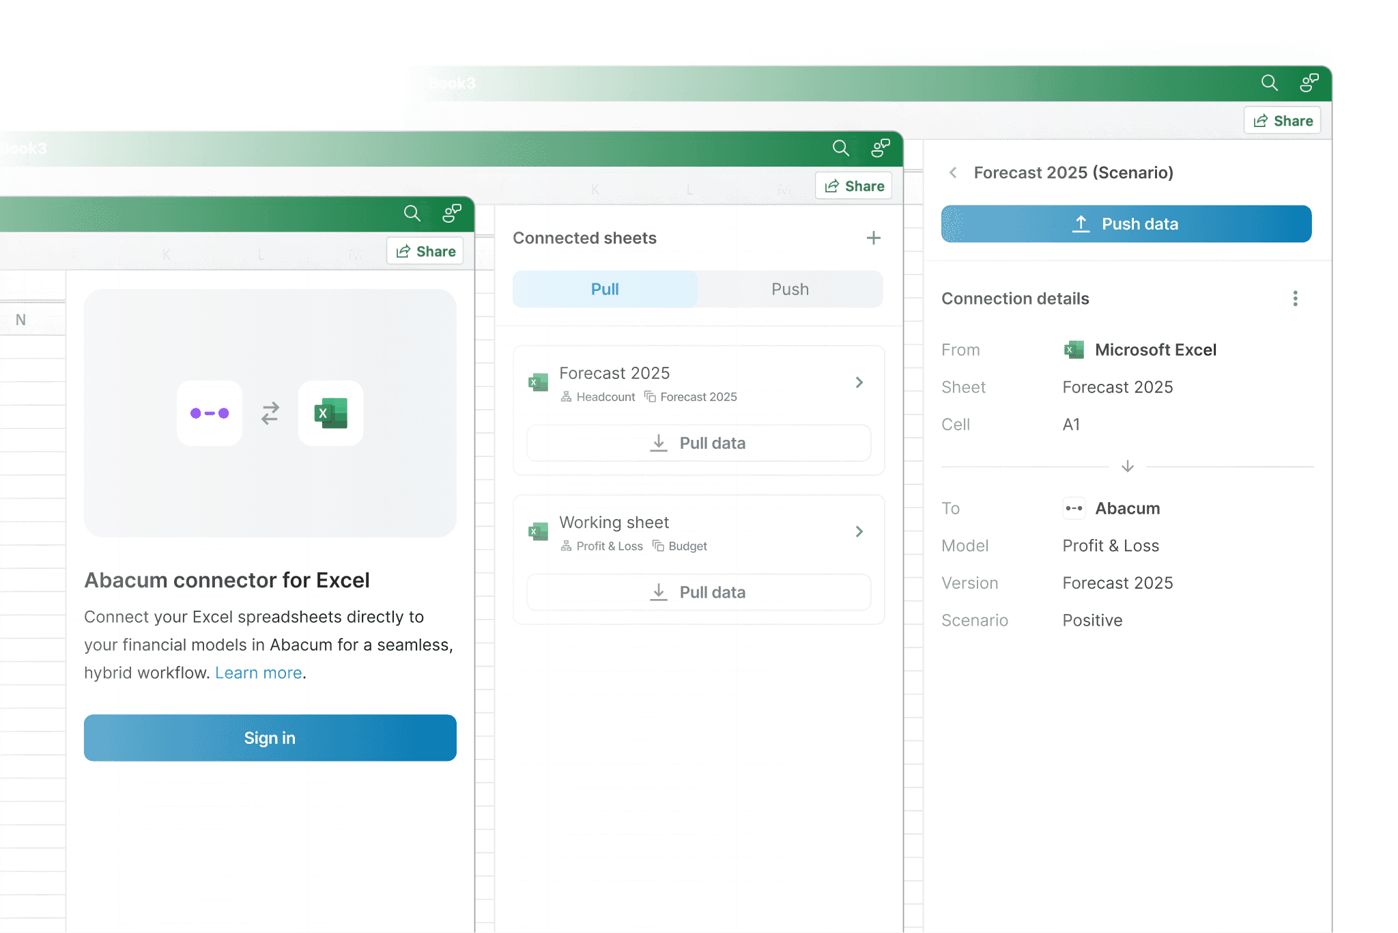Select the Excel logo tile in the illustration
The image size is (1398, 933).
[x=330, y=413]
